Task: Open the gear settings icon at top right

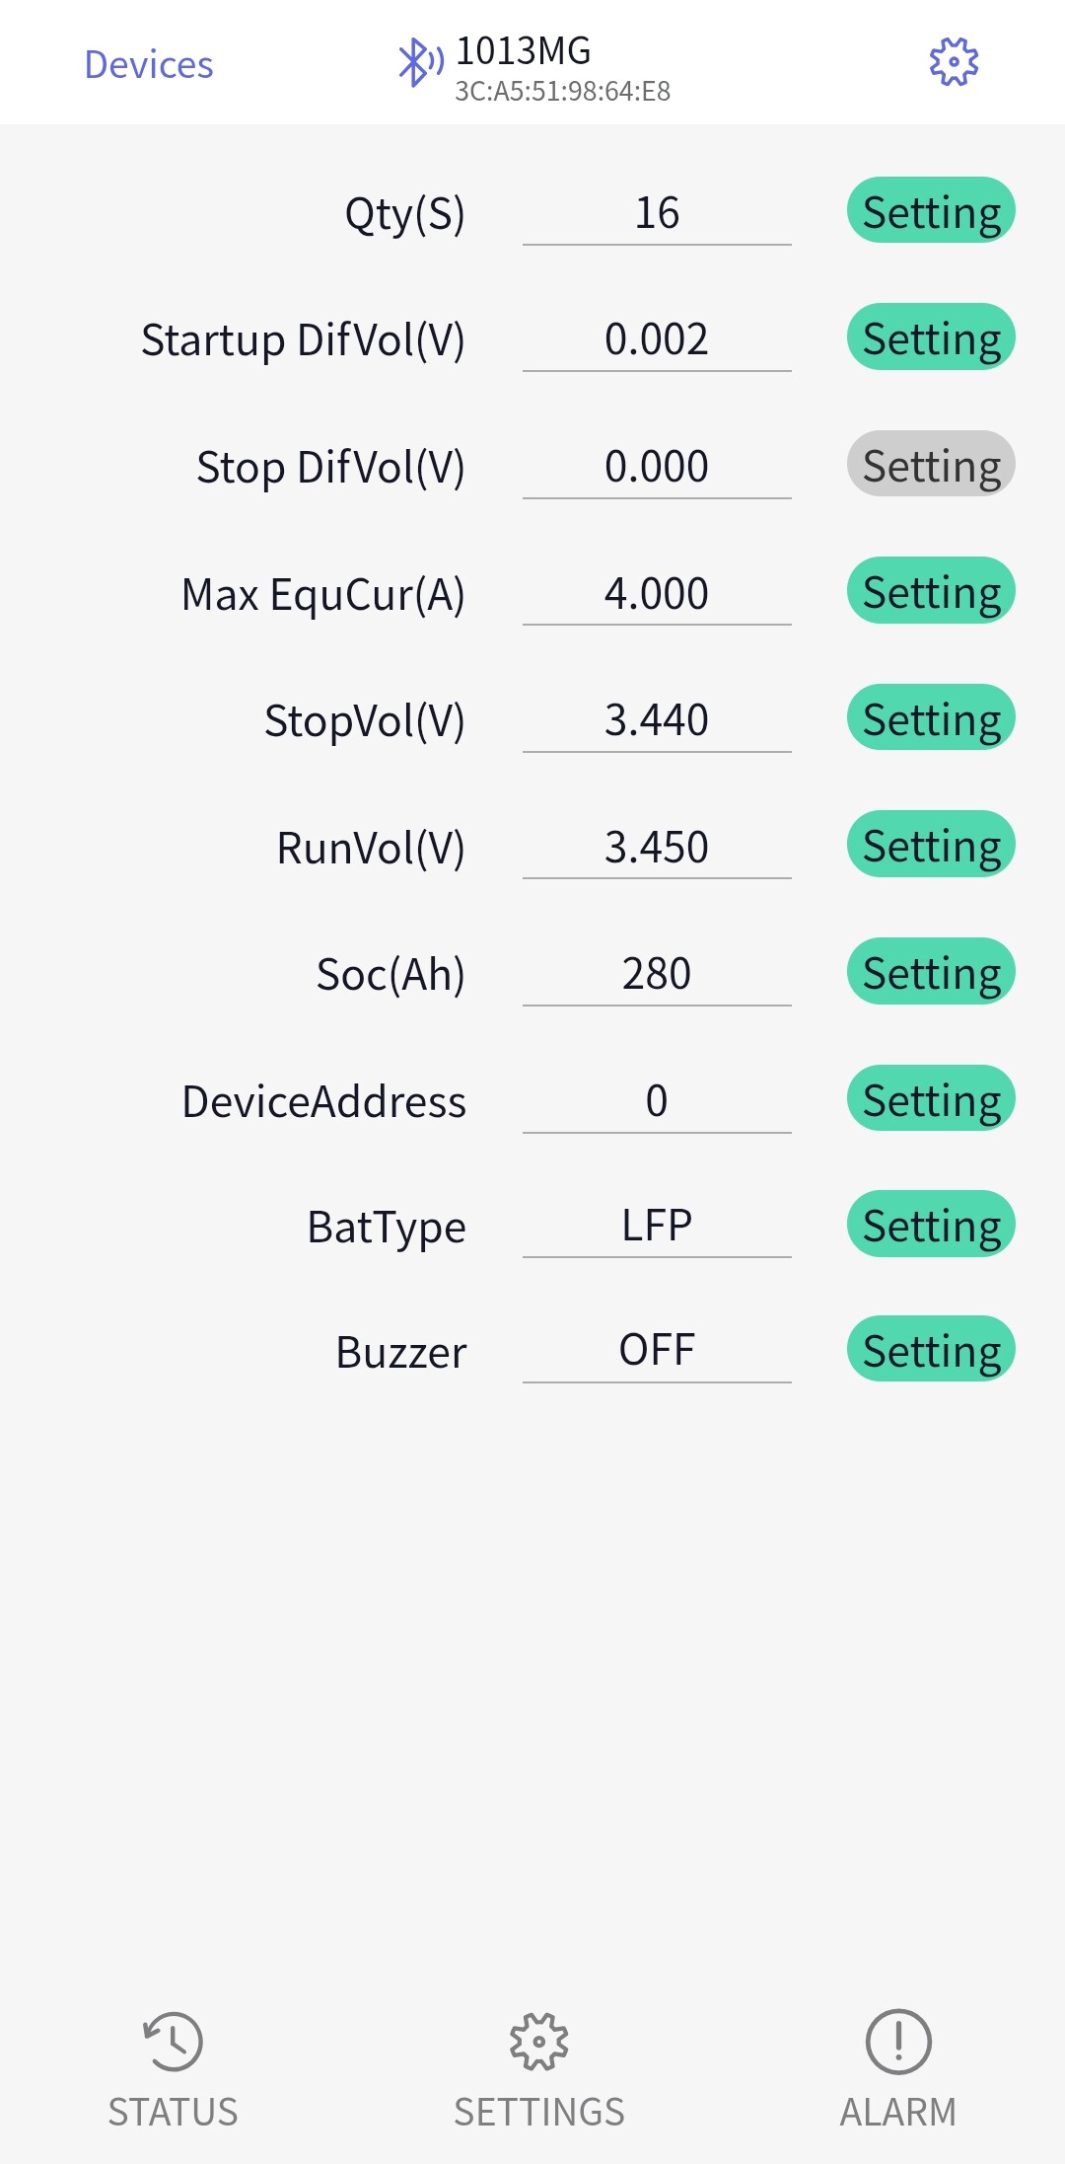Action: point(954,62)
